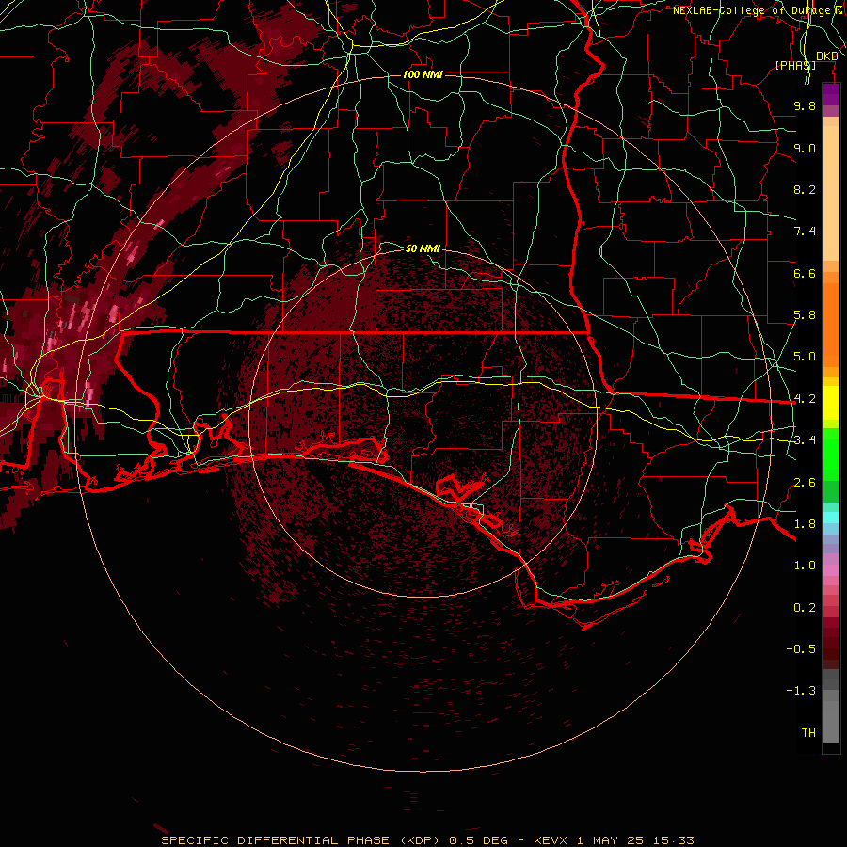847x847 pixels.
Task: Click the 6.6 value on the scale
Action: [805, 273]
